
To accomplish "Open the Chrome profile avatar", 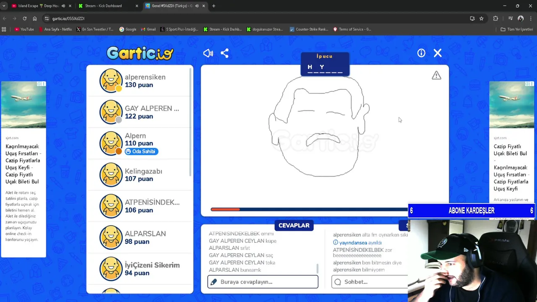I will point(521,18).
